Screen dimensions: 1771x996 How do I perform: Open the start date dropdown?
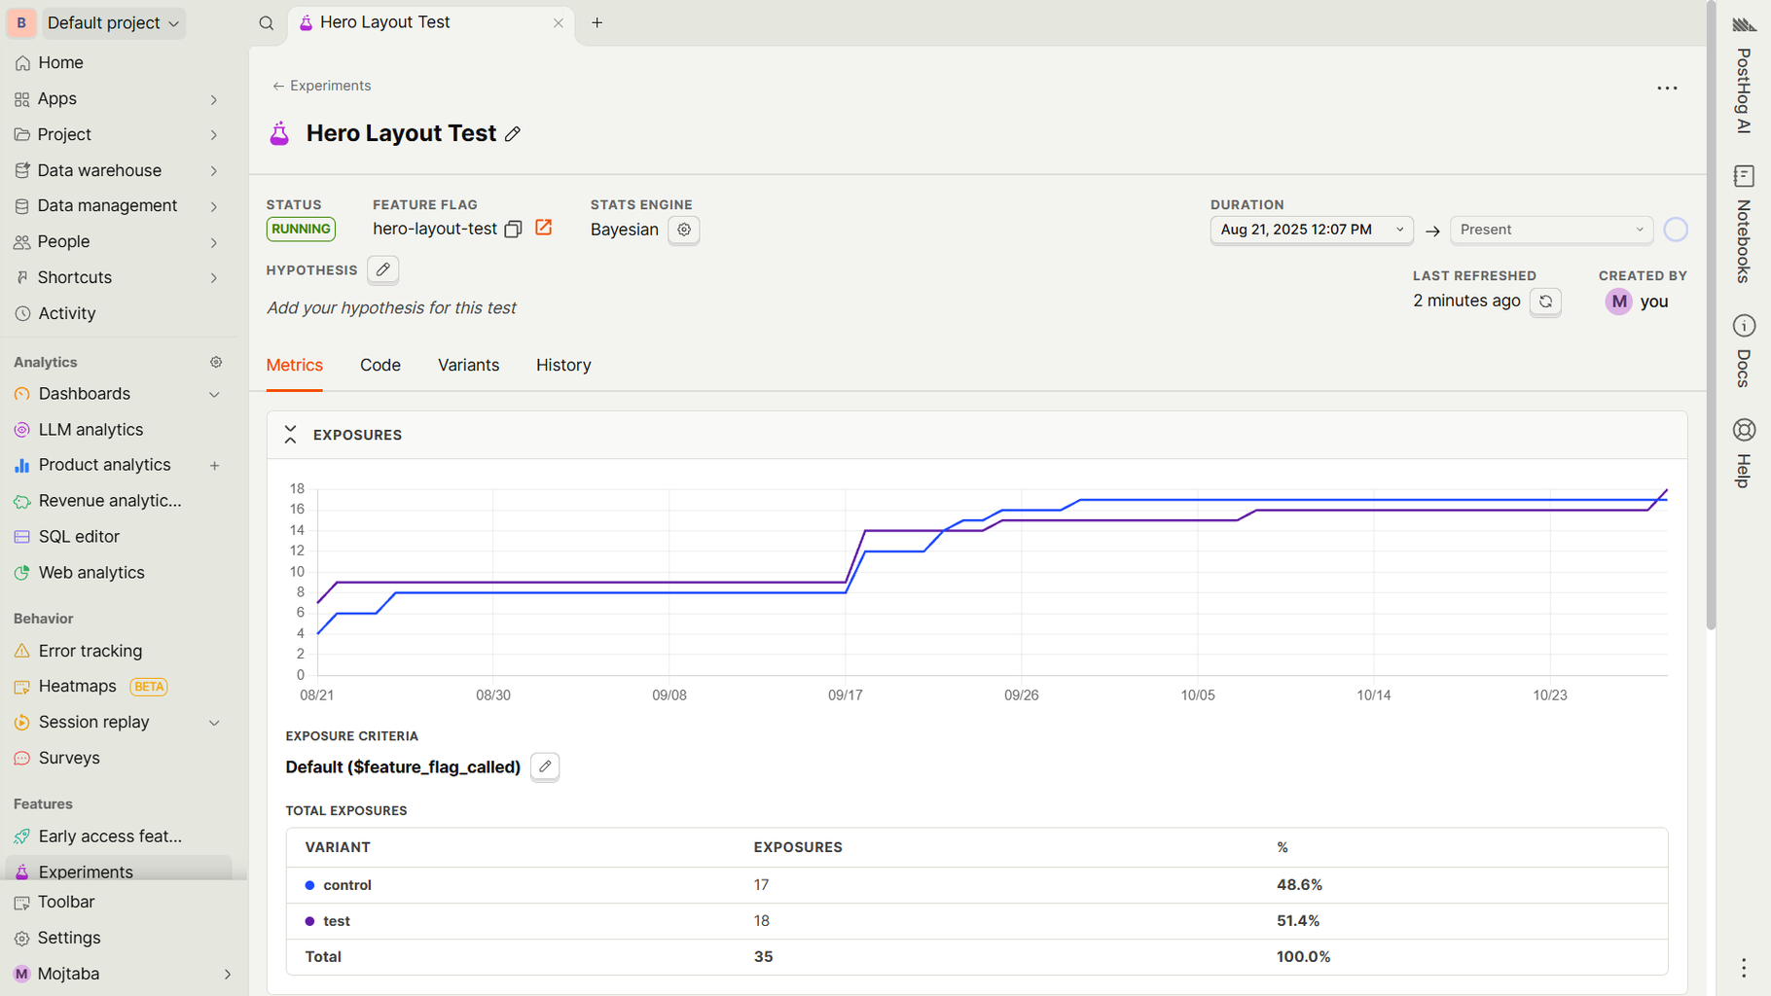point(1311,230)
